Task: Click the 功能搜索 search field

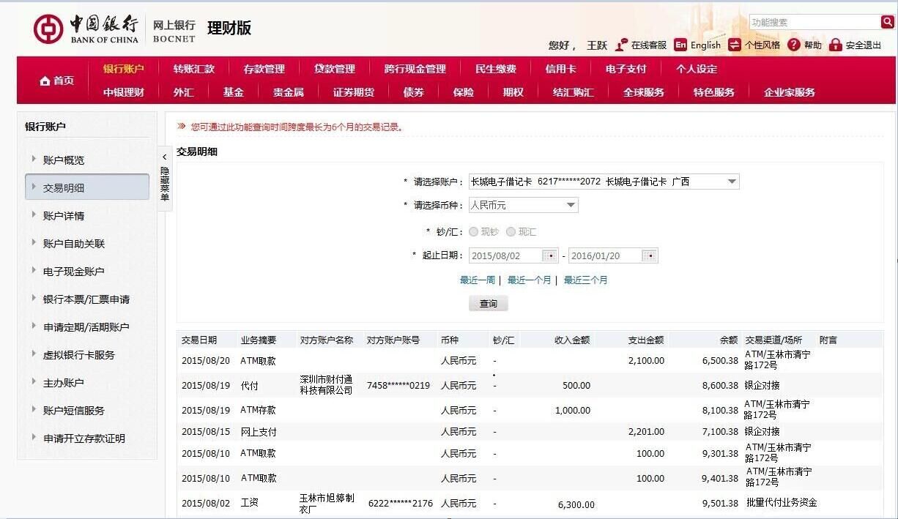Action: (814, 22)
